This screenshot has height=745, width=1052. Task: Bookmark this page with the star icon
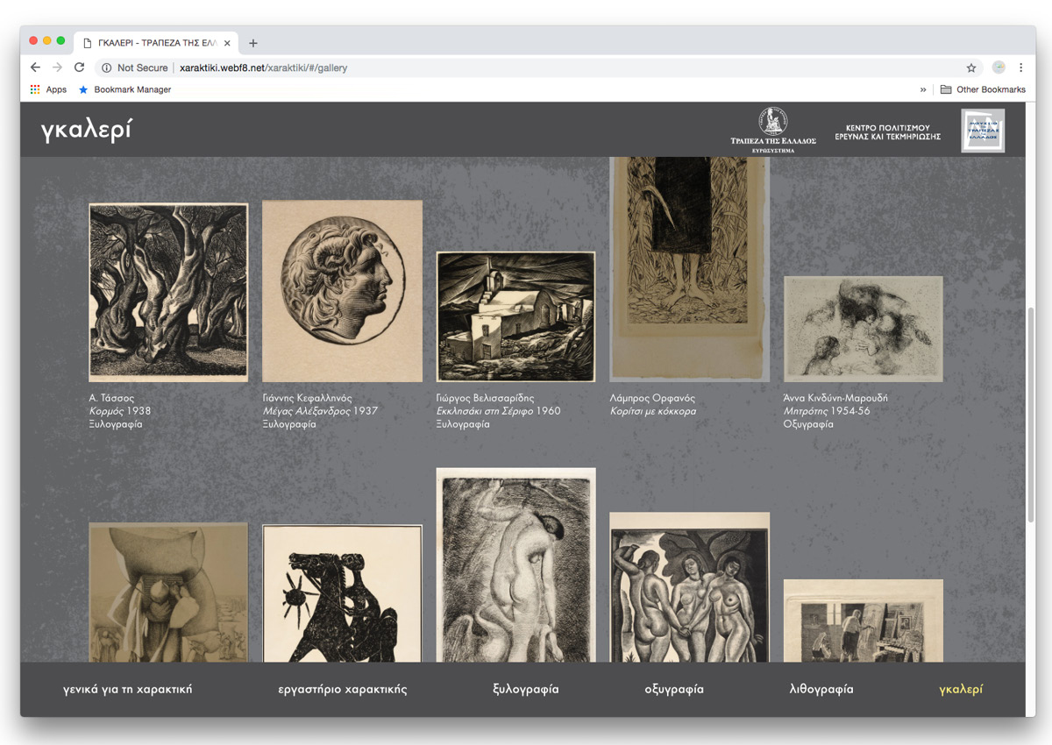[971, 67]
